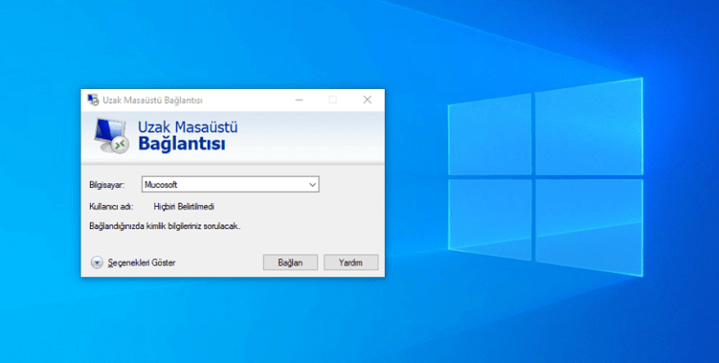The image size is (719, 363).
Task: Click the title bar Remote Desktop icon
Action: coord(93,100)
